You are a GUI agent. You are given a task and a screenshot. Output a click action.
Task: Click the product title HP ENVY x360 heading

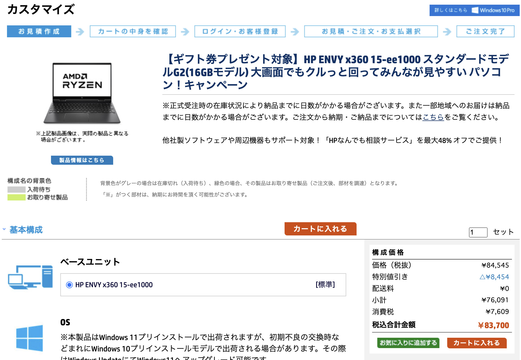(336, 72)
